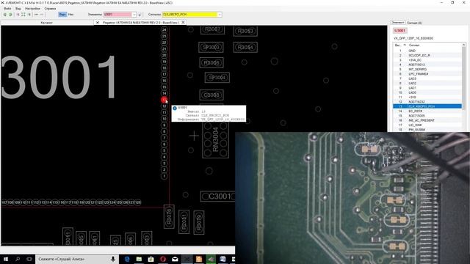This screenshot has height=264, width=470.
Task: Select pin 9 LAD1 row
Action: (x=427, y=88)
